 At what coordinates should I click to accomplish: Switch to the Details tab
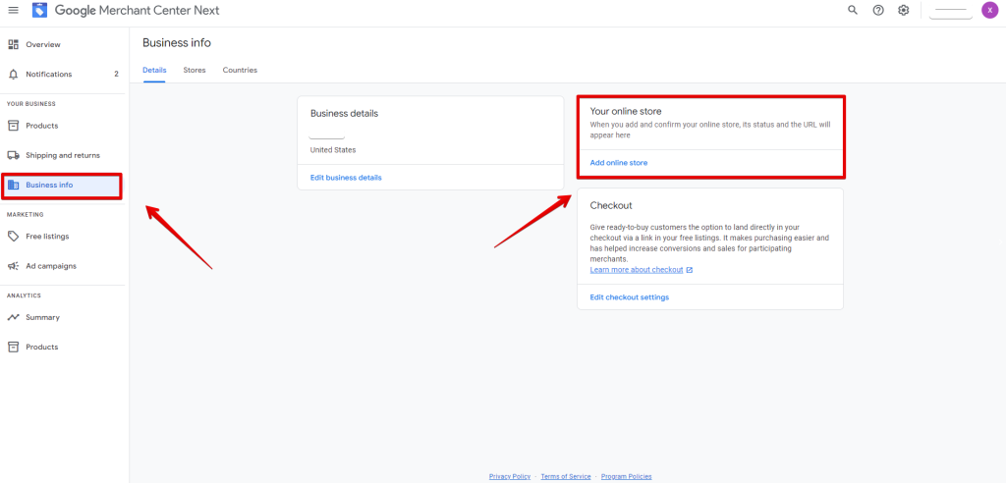[154, 70]
